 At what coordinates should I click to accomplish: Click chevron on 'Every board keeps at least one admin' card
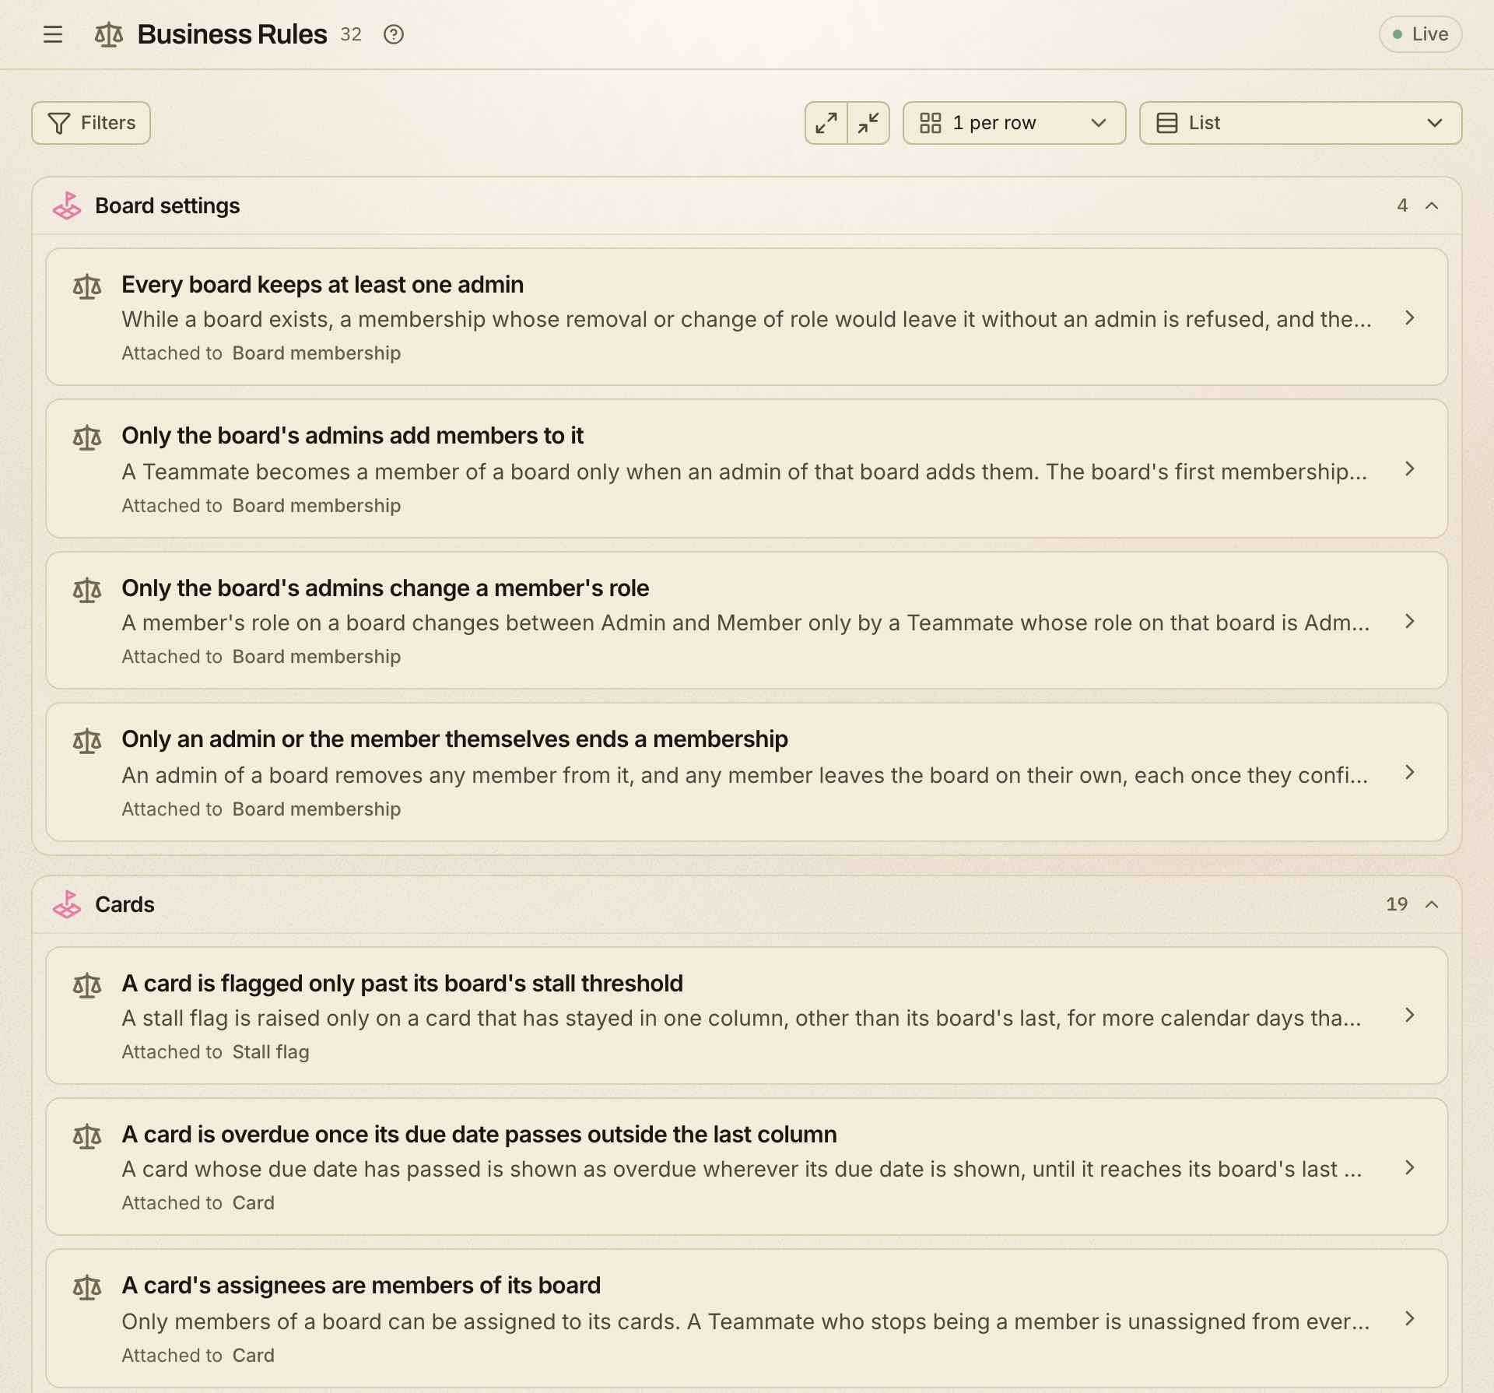tap(1410, 318)
